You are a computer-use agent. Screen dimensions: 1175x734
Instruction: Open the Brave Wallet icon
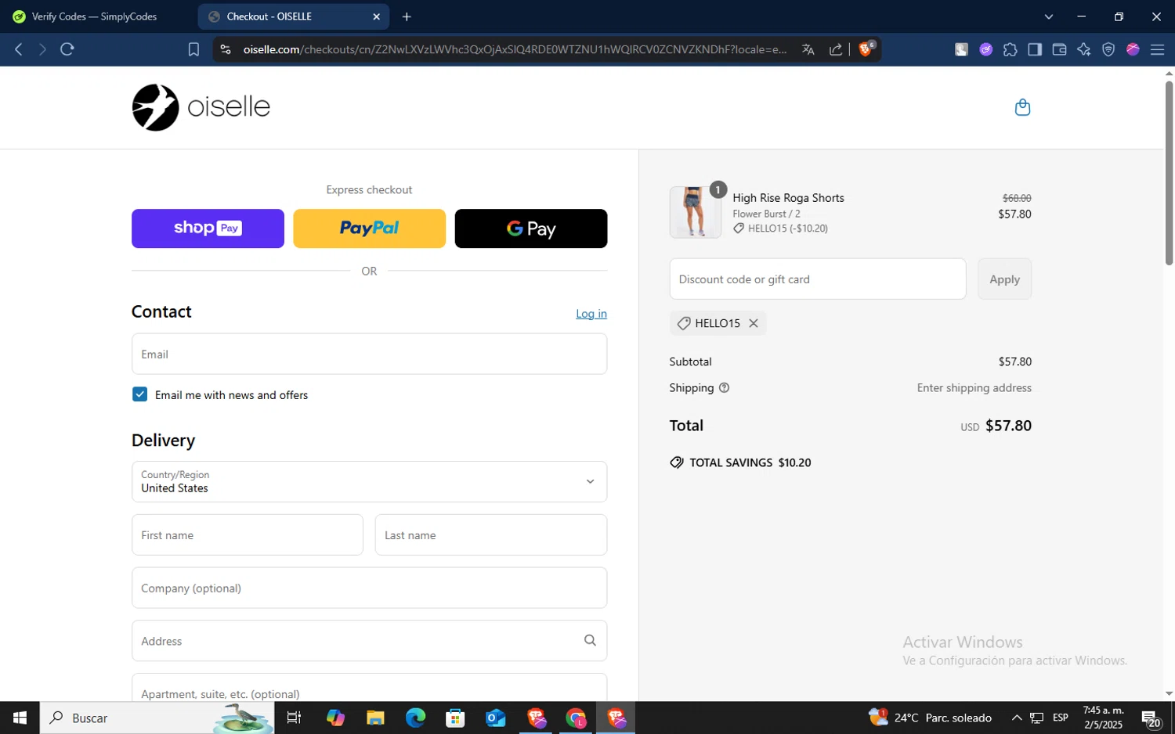1059,49
